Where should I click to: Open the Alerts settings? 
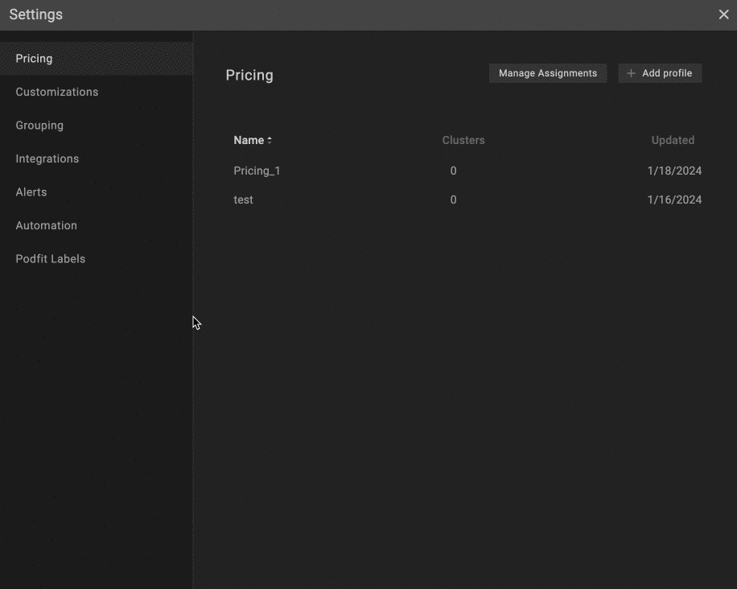coord(31,192)
